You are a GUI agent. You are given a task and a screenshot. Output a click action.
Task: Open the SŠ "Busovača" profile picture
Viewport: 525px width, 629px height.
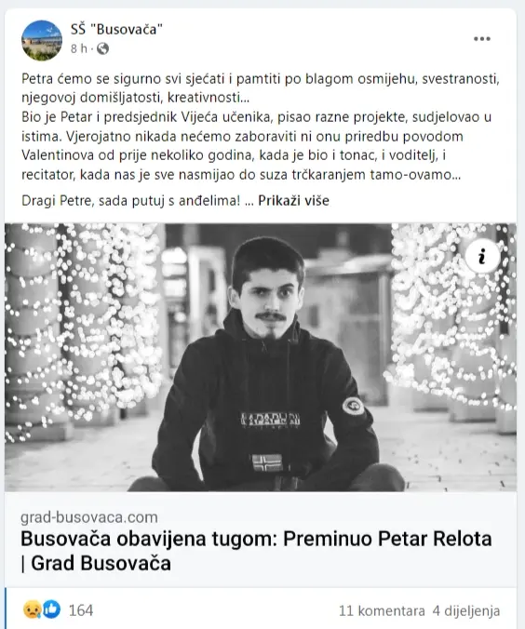42,41
